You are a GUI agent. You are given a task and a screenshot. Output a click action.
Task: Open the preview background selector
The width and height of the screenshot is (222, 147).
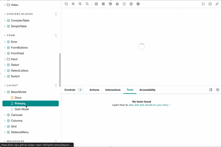coord(96,4)
